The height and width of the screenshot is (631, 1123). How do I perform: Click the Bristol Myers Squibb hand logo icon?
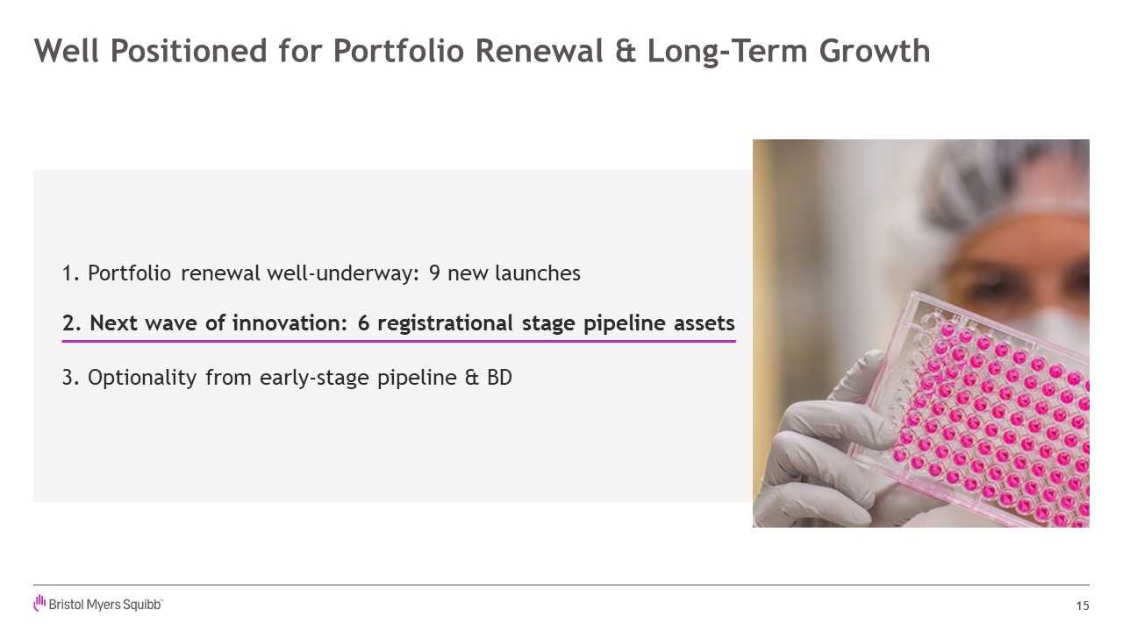[39, 603]
